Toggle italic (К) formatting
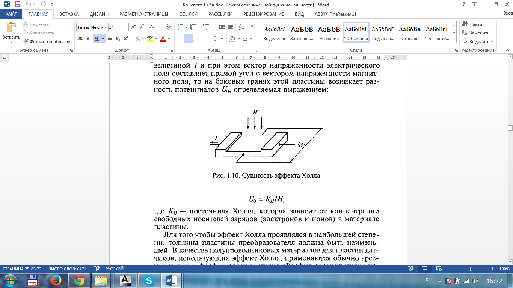The width and height of the screenshot is (513, 288). (88, 39)
